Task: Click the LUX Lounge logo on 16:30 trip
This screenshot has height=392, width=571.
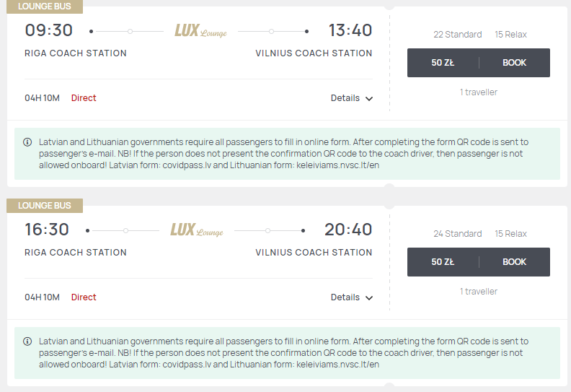Action: 197,230
